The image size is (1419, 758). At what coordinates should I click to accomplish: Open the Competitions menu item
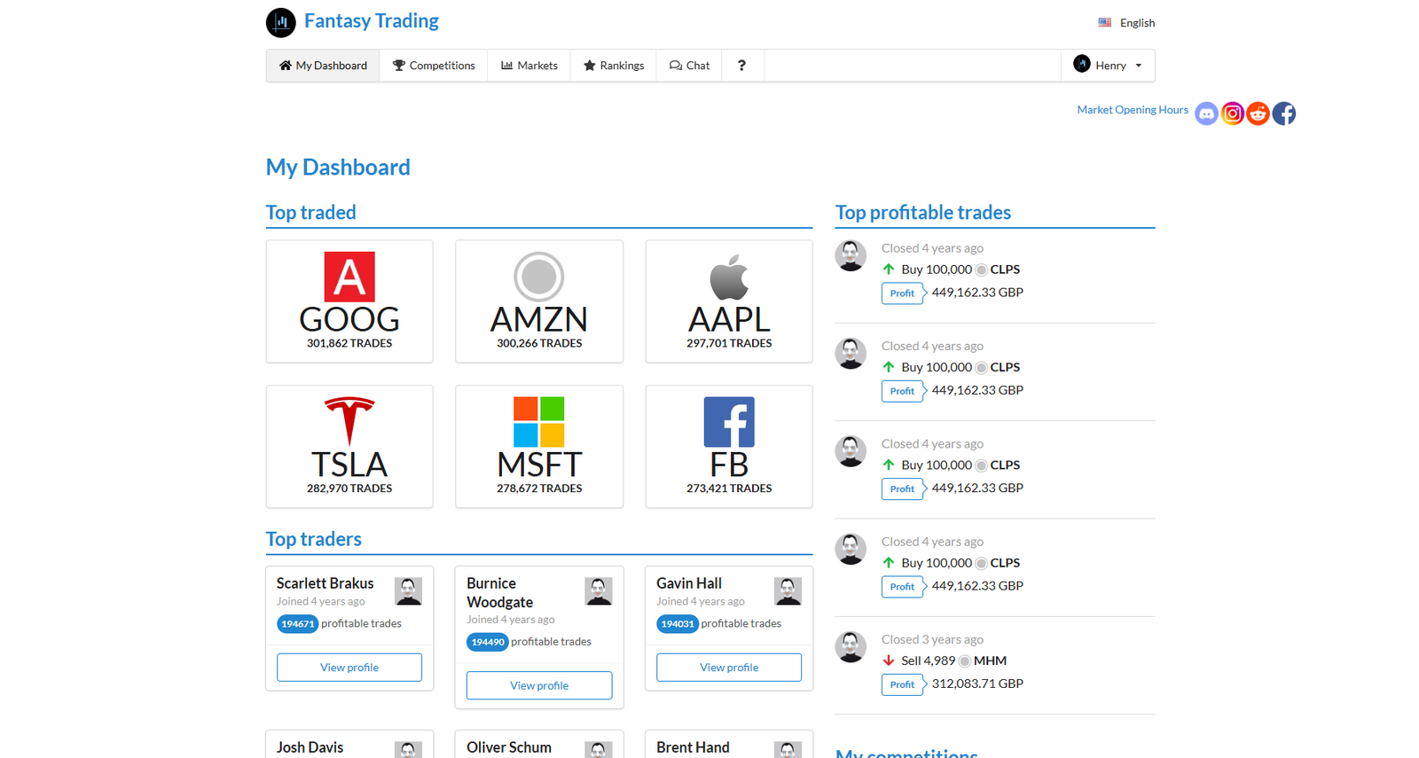tap(434, 66)
